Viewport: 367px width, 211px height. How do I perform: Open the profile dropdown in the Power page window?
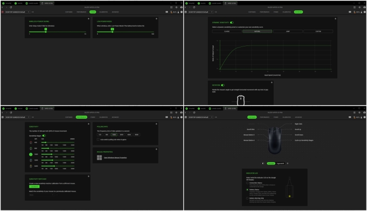point(17,12)
